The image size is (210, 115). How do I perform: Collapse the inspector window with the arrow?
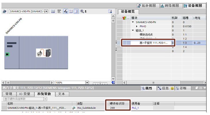tap(204, 88)
